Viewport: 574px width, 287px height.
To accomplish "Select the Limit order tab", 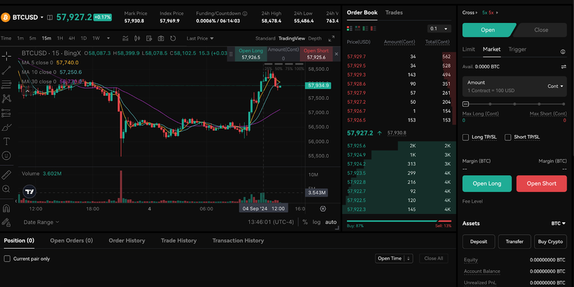I will click(468, 49).
